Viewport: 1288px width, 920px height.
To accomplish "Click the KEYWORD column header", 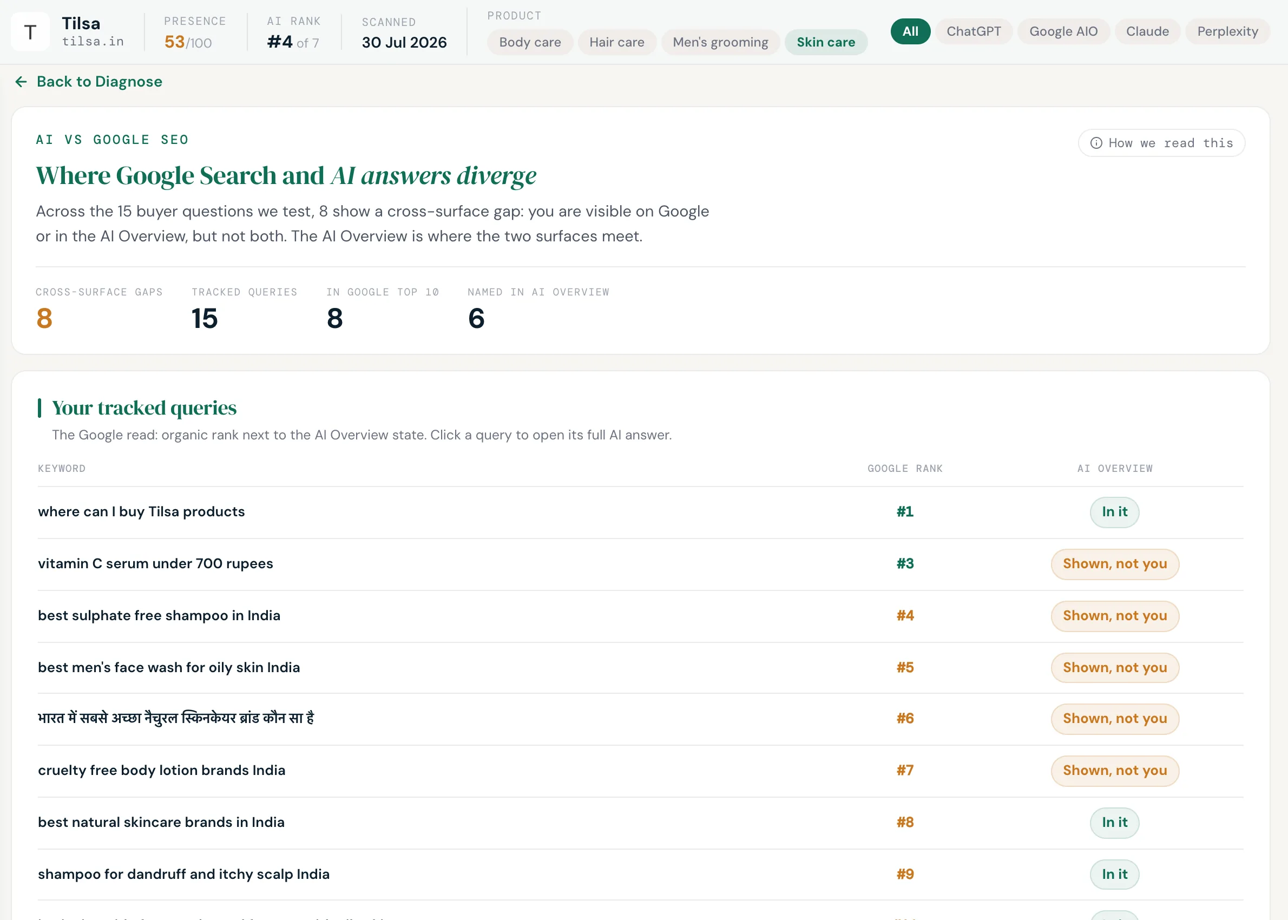I will 62,469.
